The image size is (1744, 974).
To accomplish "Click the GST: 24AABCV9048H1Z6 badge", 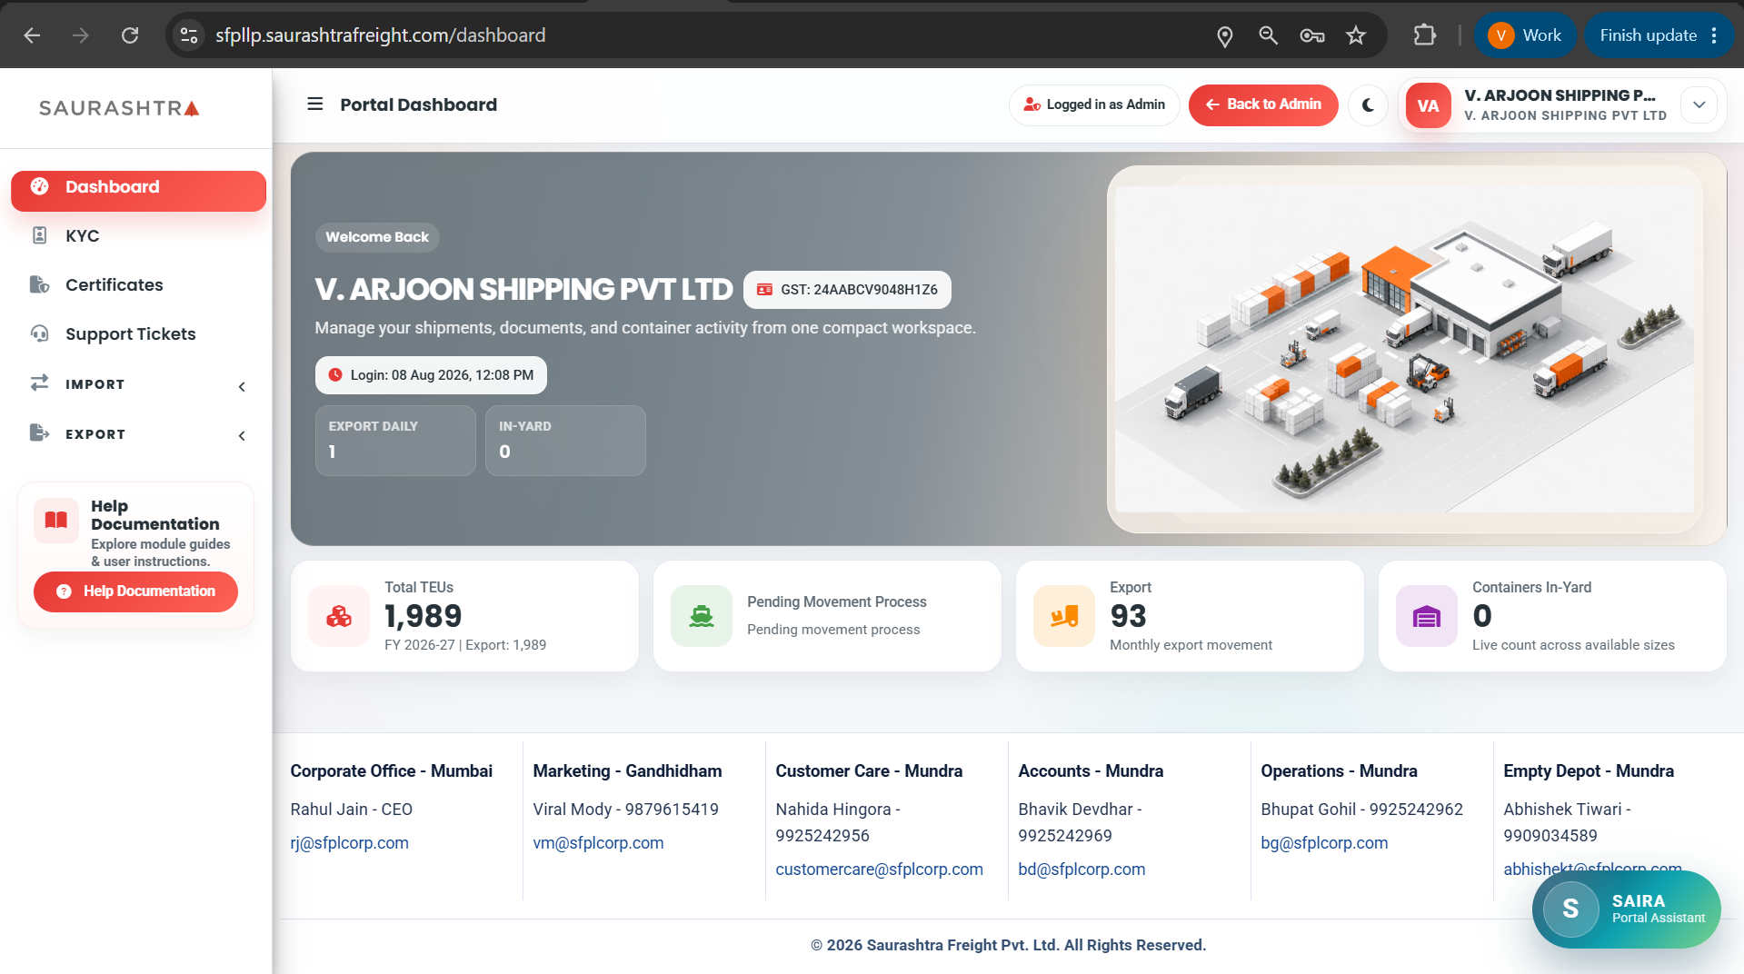I will [847, 290].
